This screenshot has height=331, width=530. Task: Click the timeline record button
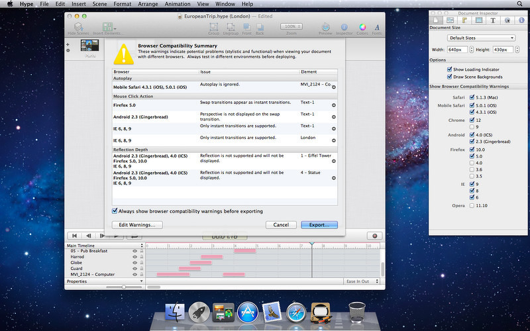(x=374, y=236)
